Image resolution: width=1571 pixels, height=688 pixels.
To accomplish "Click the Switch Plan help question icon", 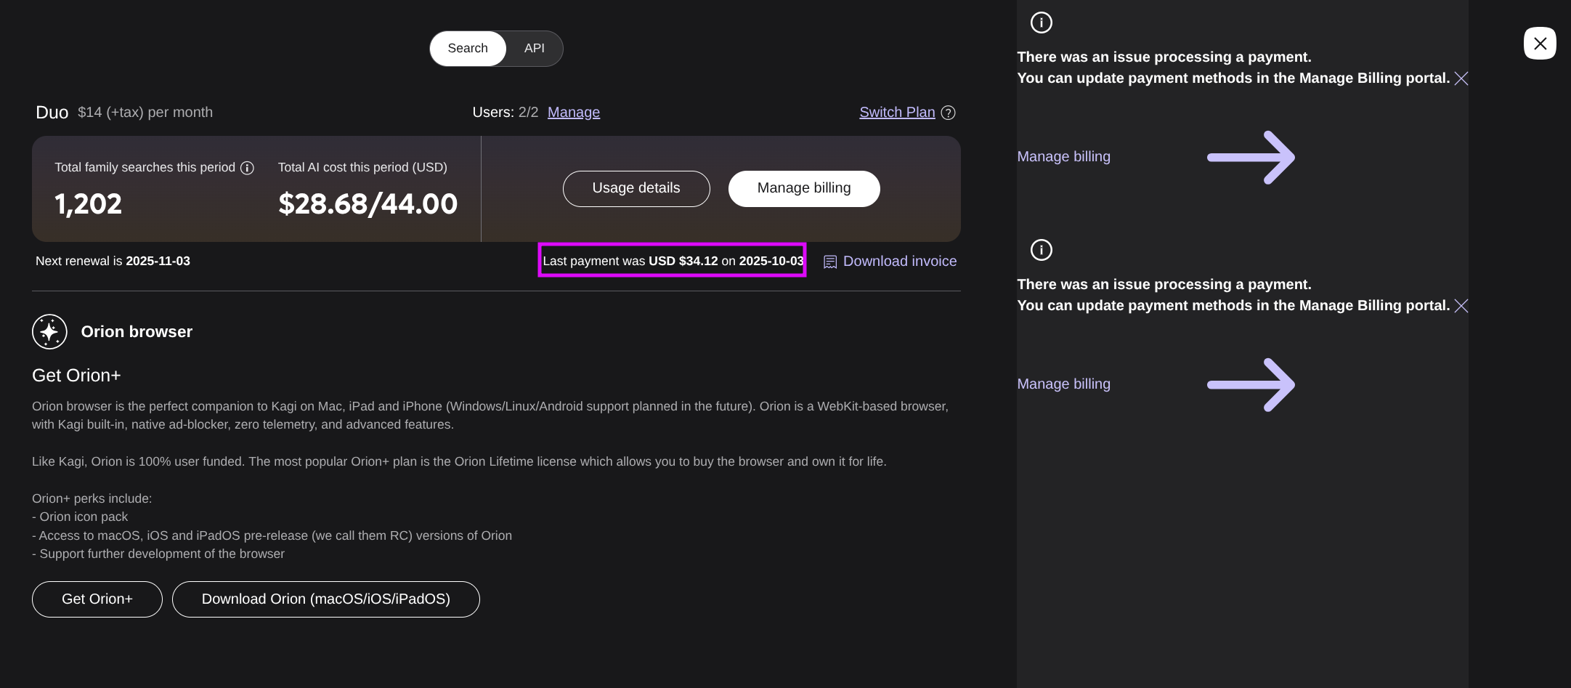I will (x=948, y=113).
